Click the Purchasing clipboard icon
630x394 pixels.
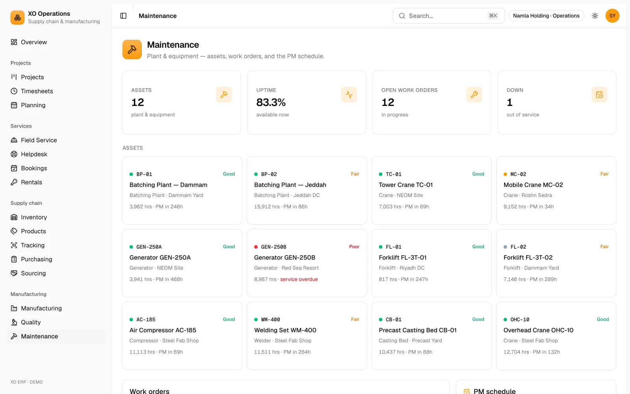[14, 259]
